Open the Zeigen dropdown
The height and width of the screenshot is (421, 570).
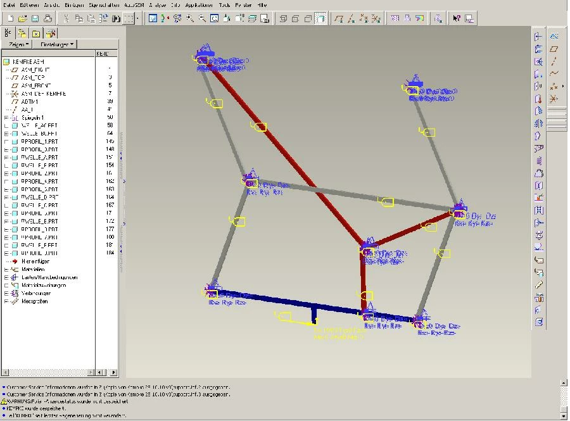[17, 44]
